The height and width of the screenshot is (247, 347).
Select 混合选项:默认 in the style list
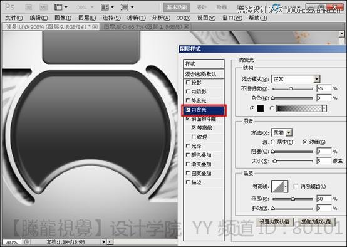[x=204, y=74]
